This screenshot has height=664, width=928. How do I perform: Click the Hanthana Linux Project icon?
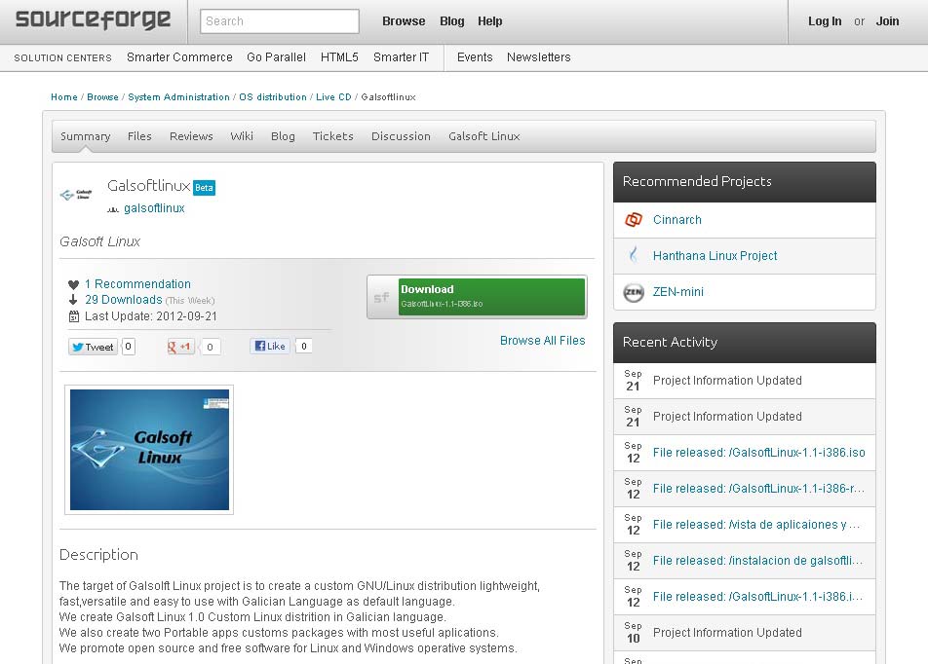coord(634,255)
